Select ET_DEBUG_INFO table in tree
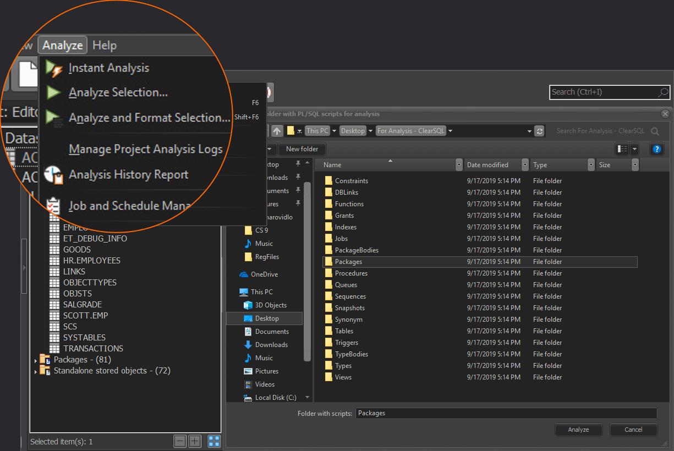The height and width of the screenshot is (451, 674). click(95, 239)
